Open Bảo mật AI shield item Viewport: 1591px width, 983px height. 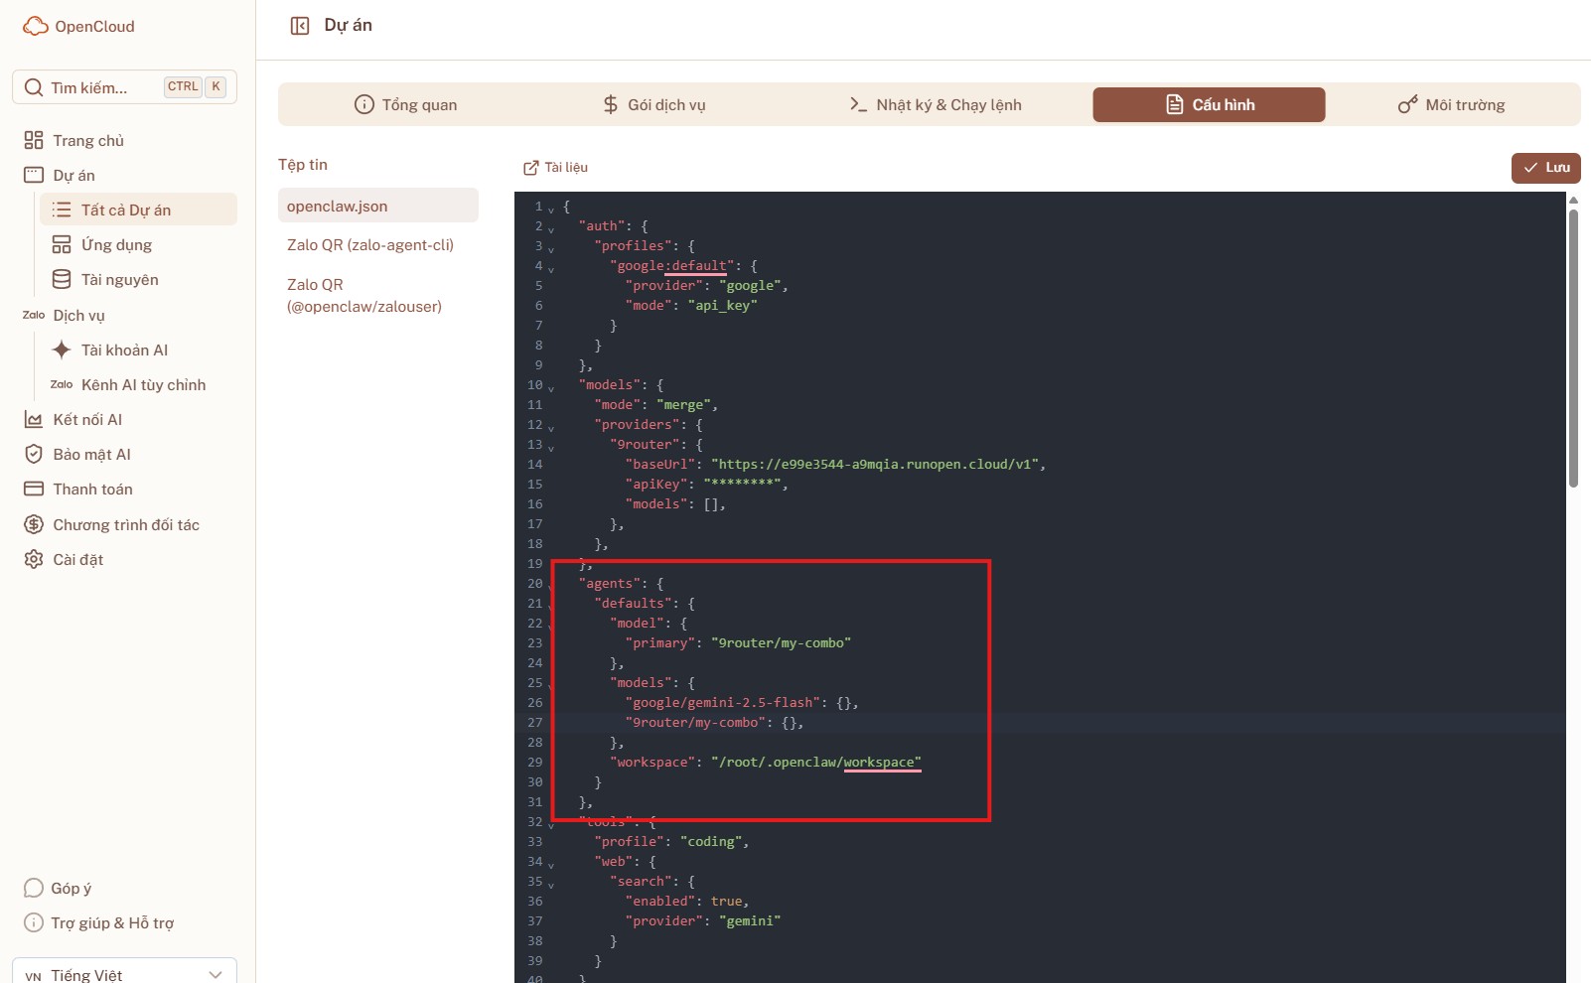pyautogui.click(x=91, y=455)
